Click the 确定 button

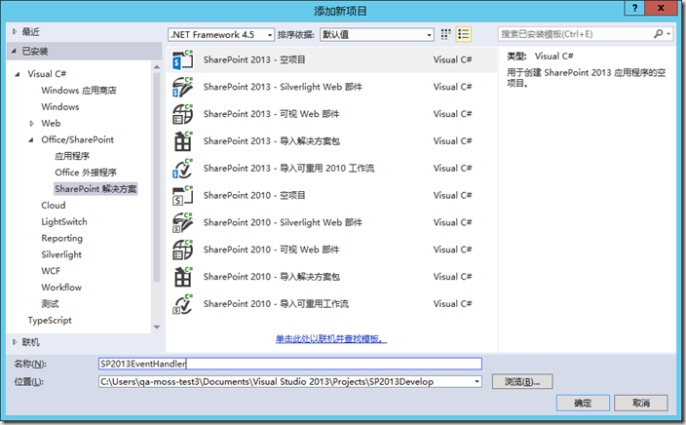pyautogui.click(x=583, y=404)
